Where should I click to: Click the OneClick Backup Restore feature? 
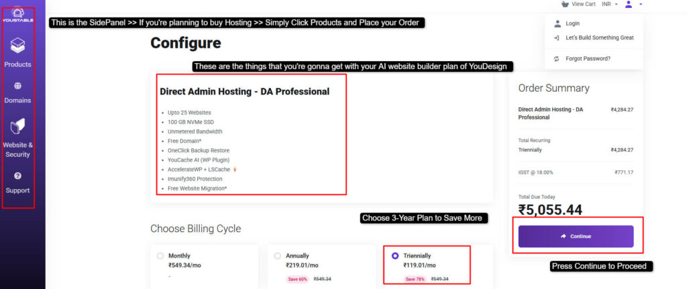click(199, 150)
